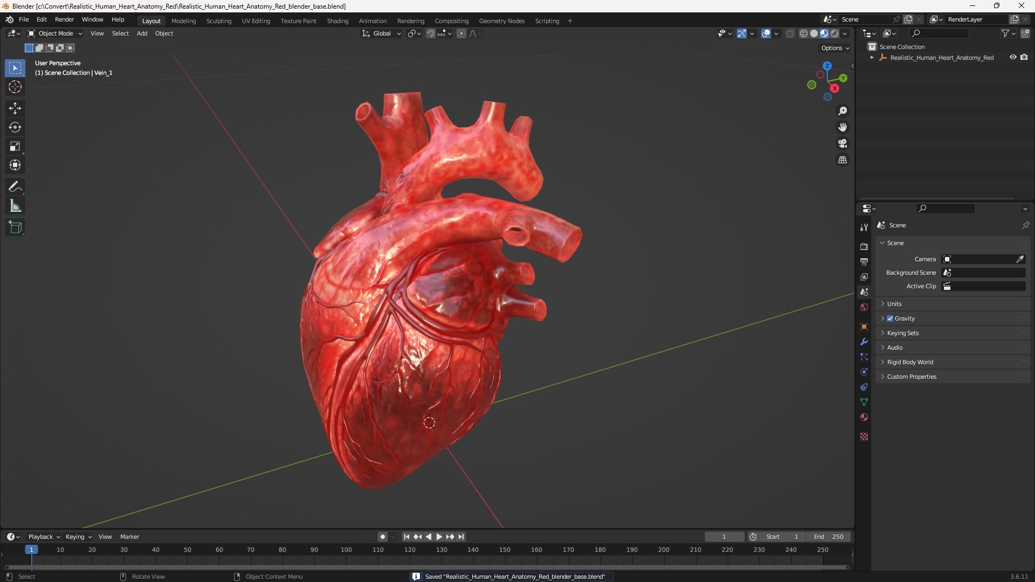Open the viewport Add menu
The image size is (1035, 582).
pos(142,33)
